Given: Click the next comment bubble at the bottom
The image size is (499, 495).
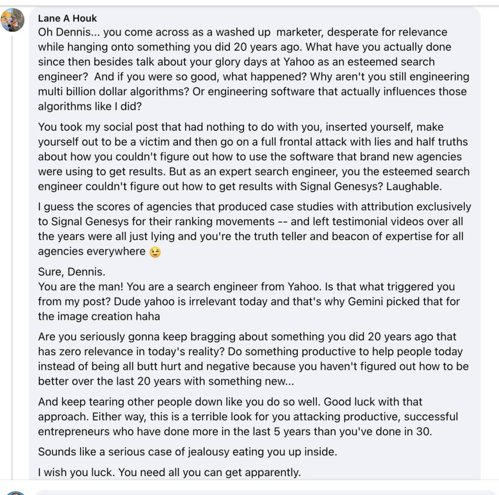Looking at the screenshot, I should pyautogui.click(x=263, y=492).
